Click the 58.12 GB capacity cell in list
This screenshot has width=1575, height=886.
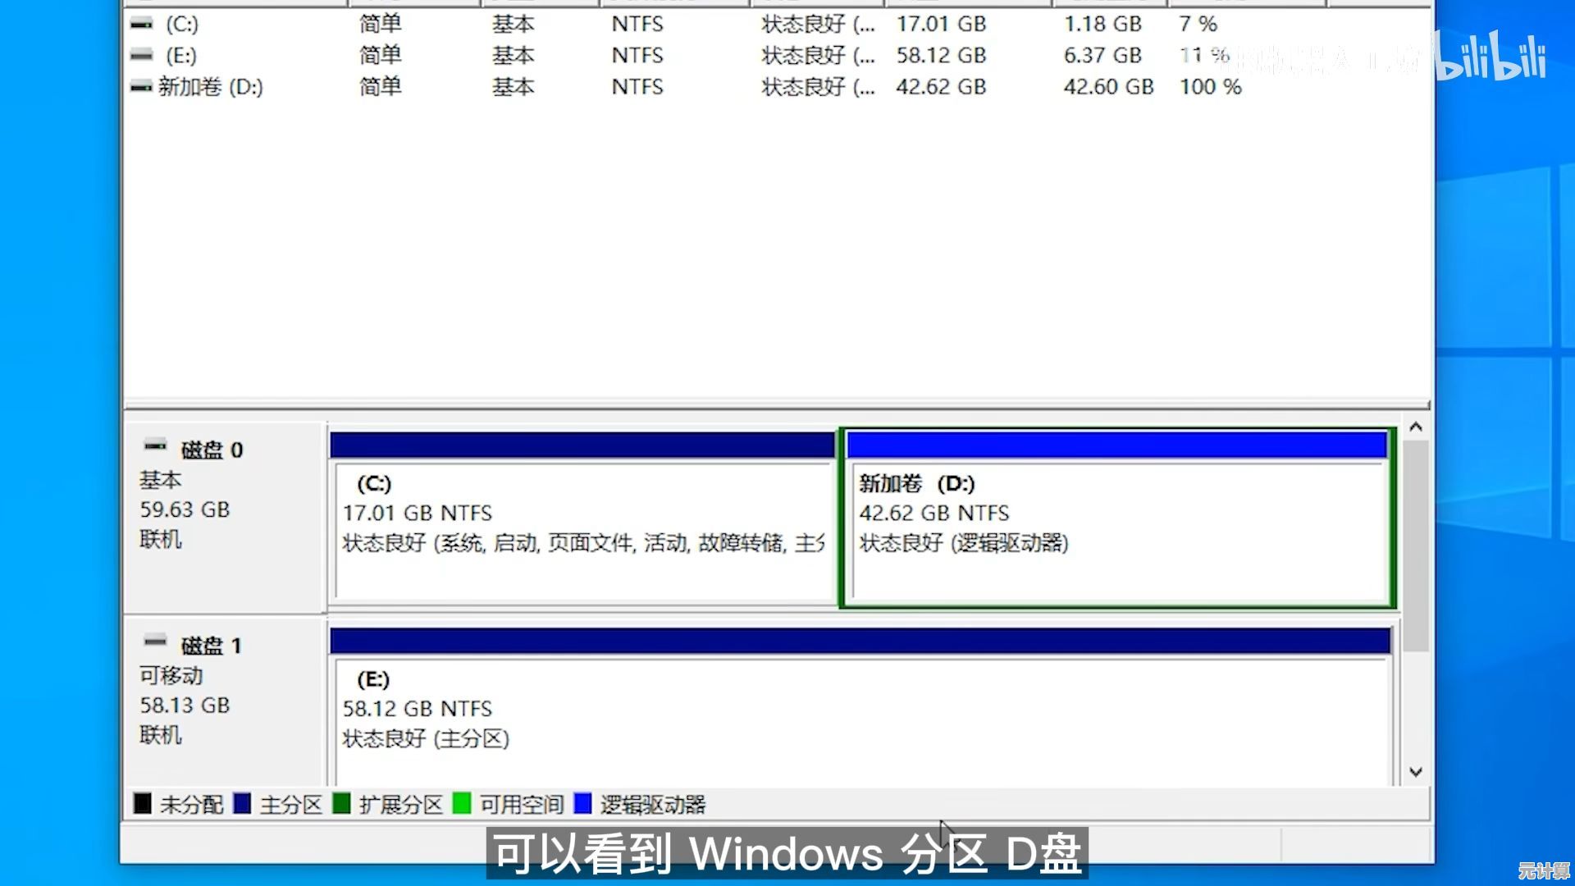[x=941, y=56]
